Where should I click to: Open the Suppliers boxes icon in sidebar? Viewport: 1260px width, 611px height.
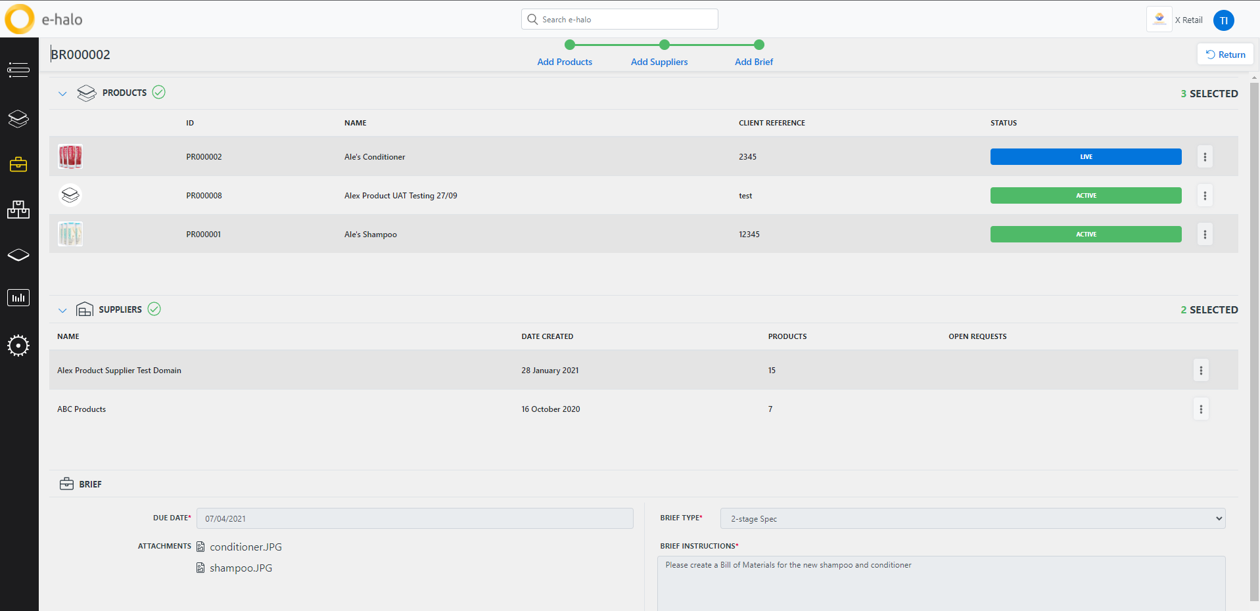tap(18, 209)
